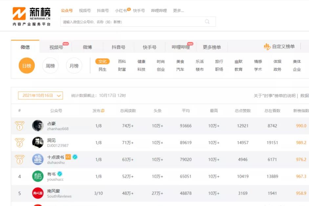Choose the 学术 category
The height and width of the screenshot is (206, 309).
pos(258,69)
